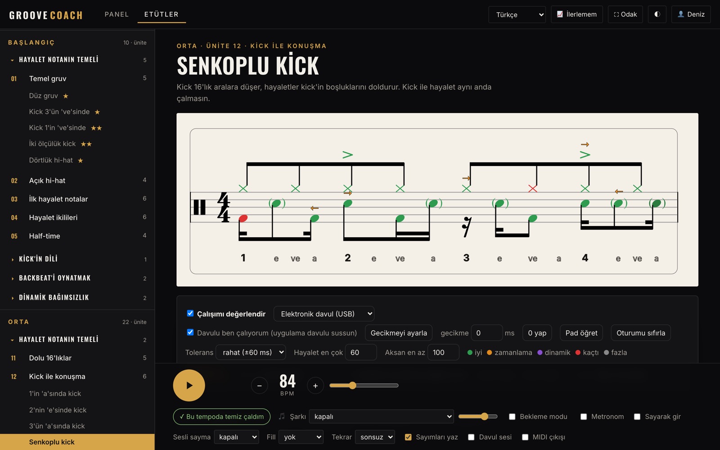The width and height of the screenshot is (720, 450).
Task: Toggle the Sayımları yaz checkbox
Action: (408, 437)
